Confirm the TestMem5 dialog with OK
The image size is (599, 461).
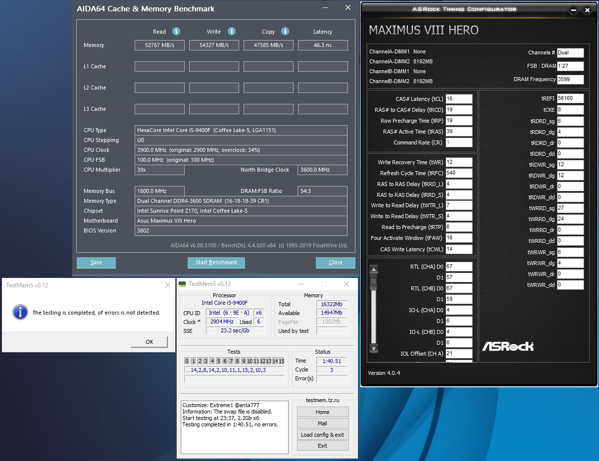click(149, 342)
